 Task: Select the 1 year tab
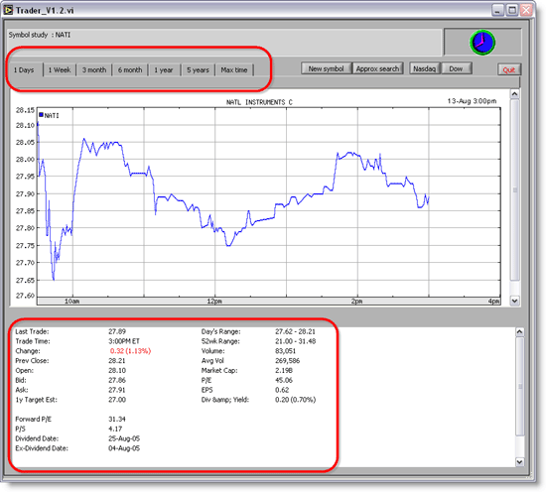pos(164,70)
